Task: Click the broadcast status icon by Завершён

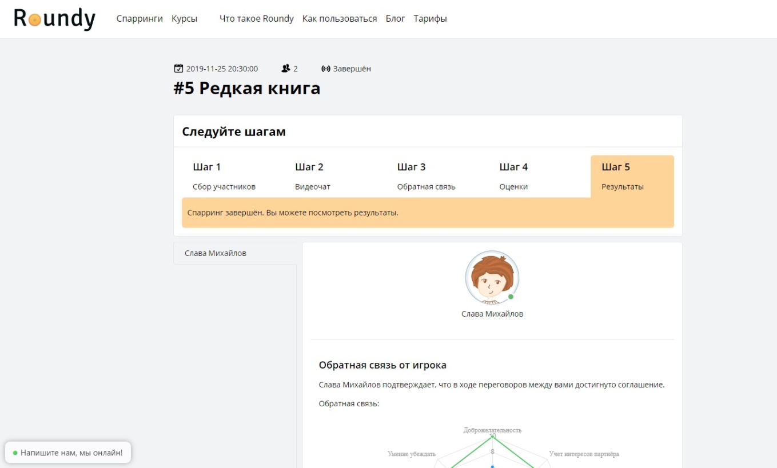Action: pos(326,69)
